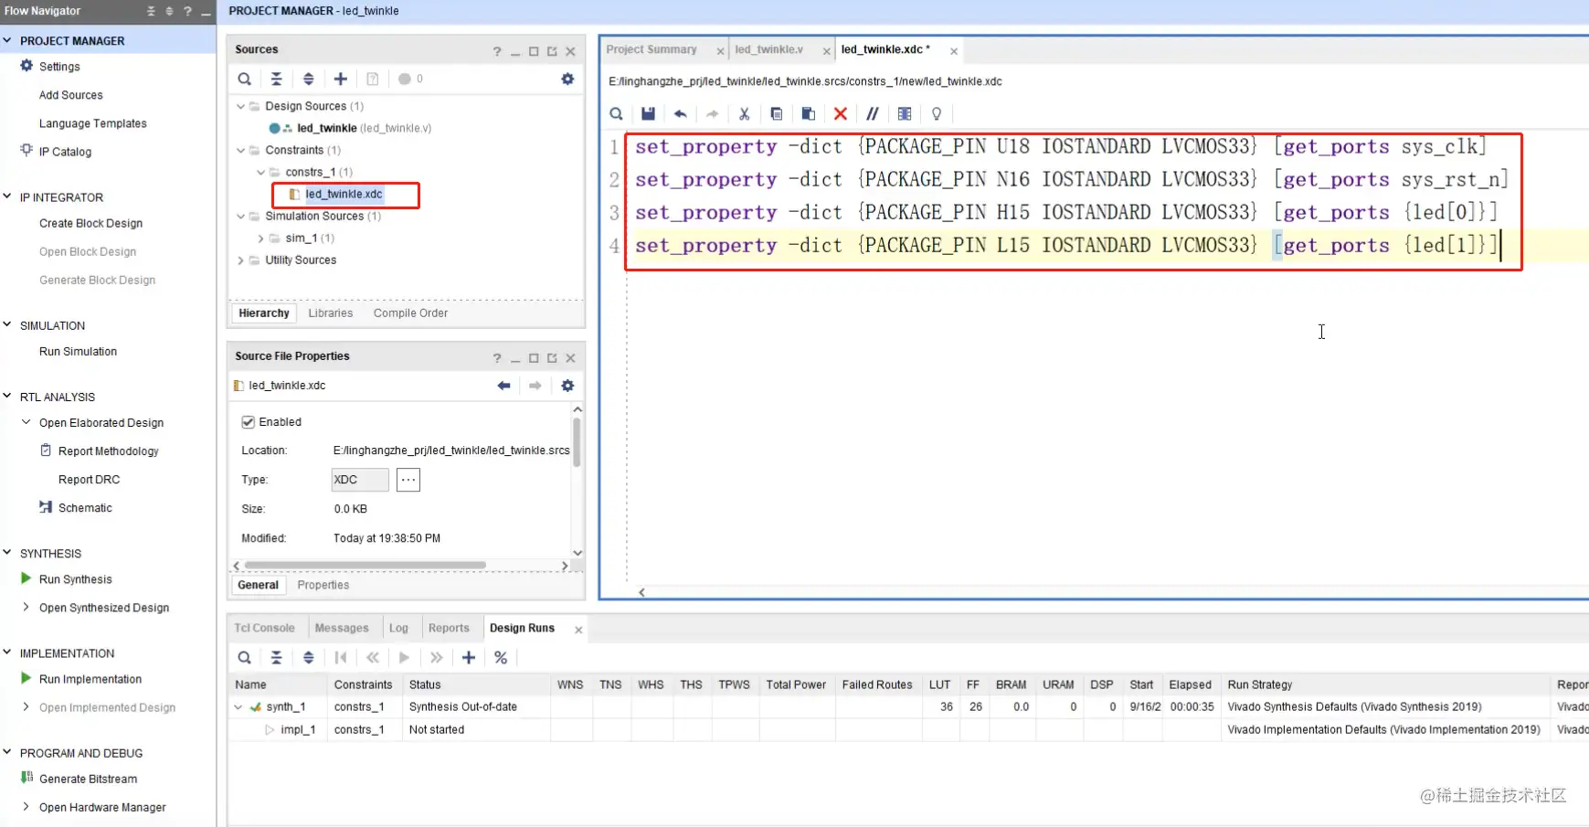Undo the last edit in the editor
1589x827 pixels.
pos(680,114)
